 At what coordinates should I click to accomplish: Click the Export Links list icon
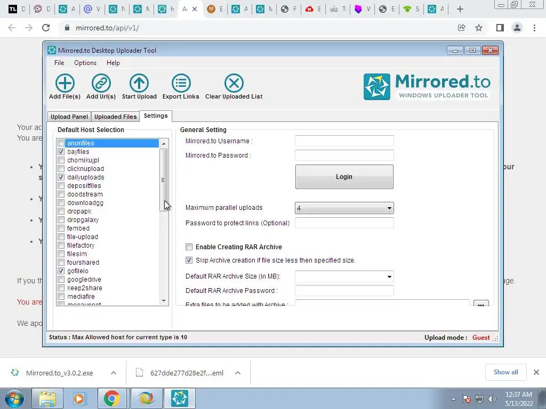coord(181,83)
